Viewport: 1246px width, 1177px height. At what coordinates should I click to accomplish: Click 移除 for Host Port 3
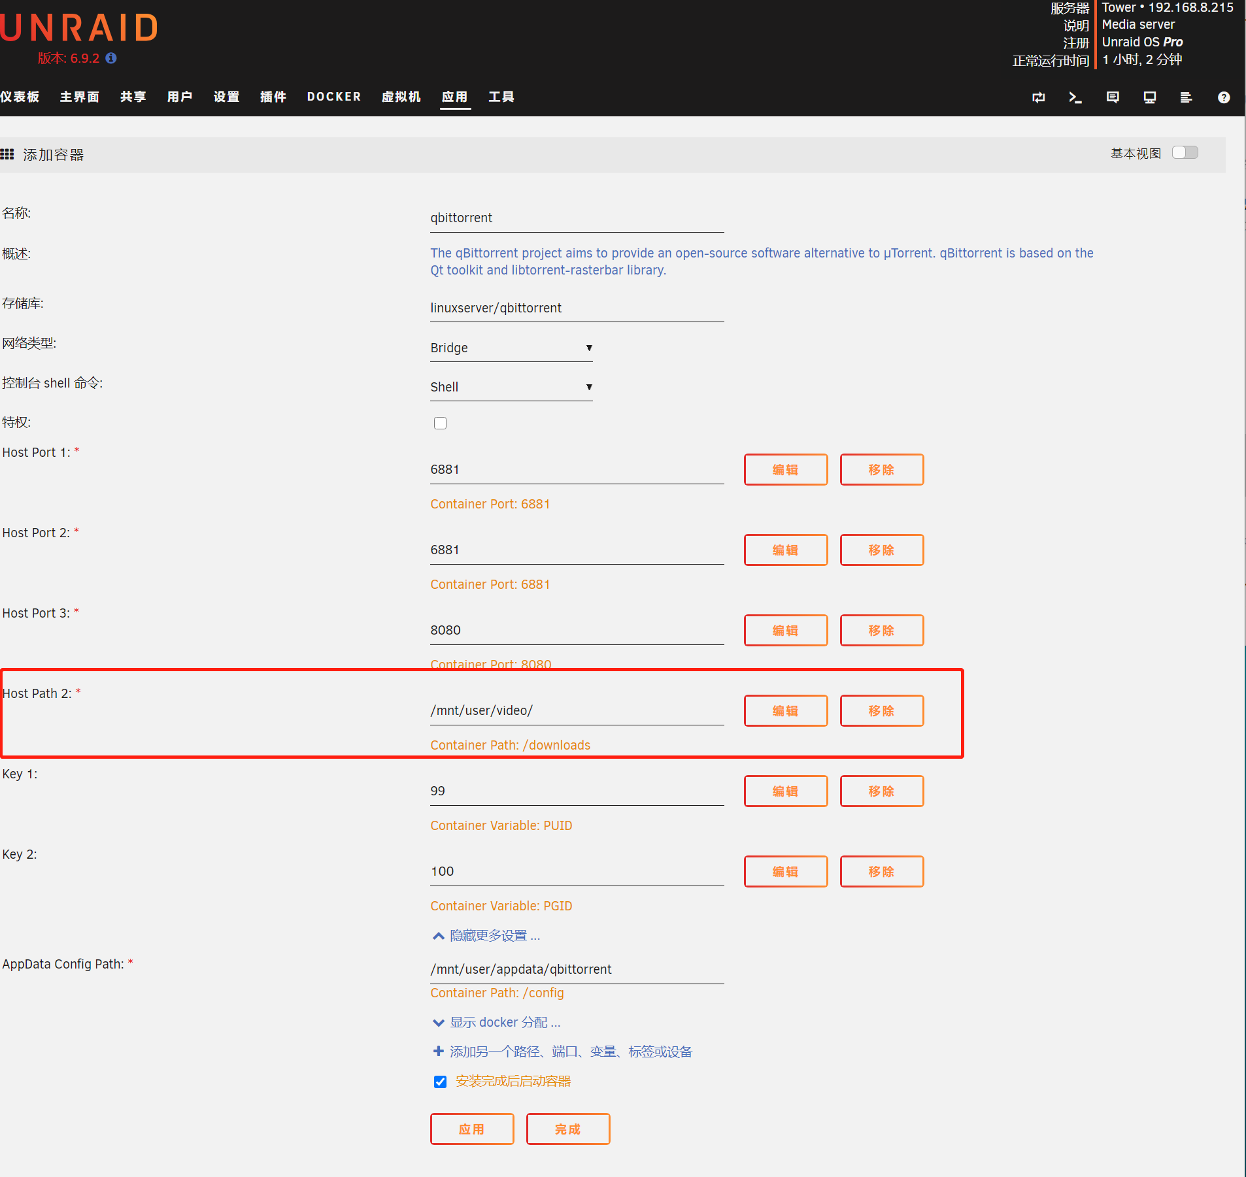(x=882, y=630)
